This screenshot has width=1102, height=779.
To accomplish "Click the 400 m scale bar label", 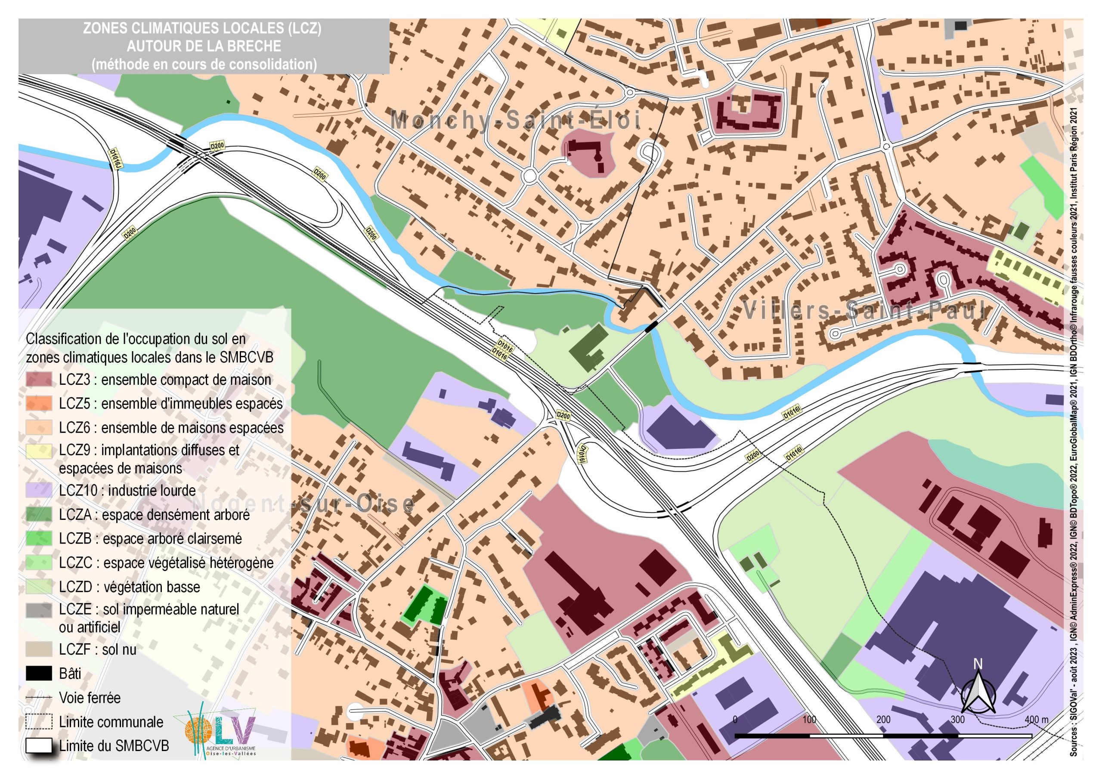I will click(1037, 720).
